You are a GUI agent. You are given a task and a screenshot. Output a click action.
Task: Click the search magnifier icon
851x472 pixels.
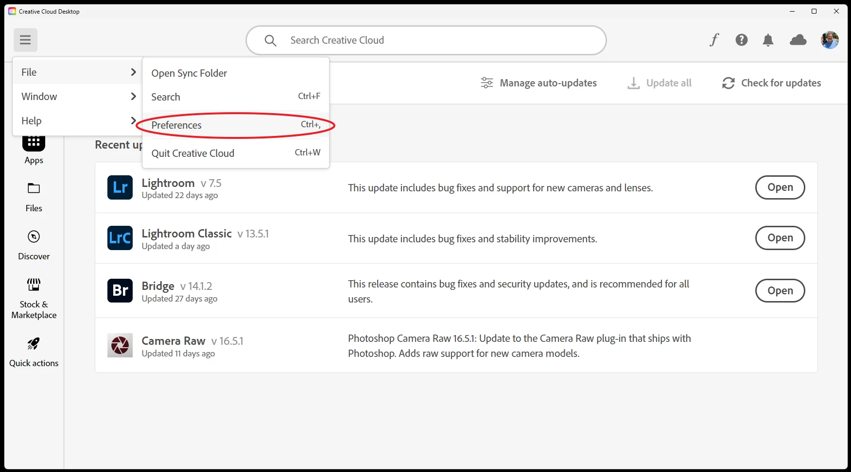271,40
